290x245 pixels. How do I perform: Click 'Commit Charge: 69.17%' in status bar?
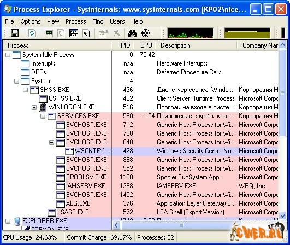pos(99,237)
